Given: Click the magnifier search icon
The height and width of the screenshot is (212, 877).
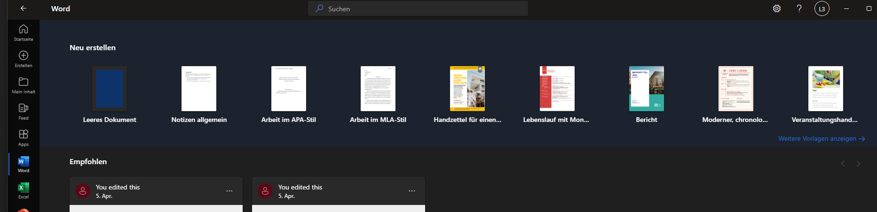Looking at the screenshot, I should (319, 8).
